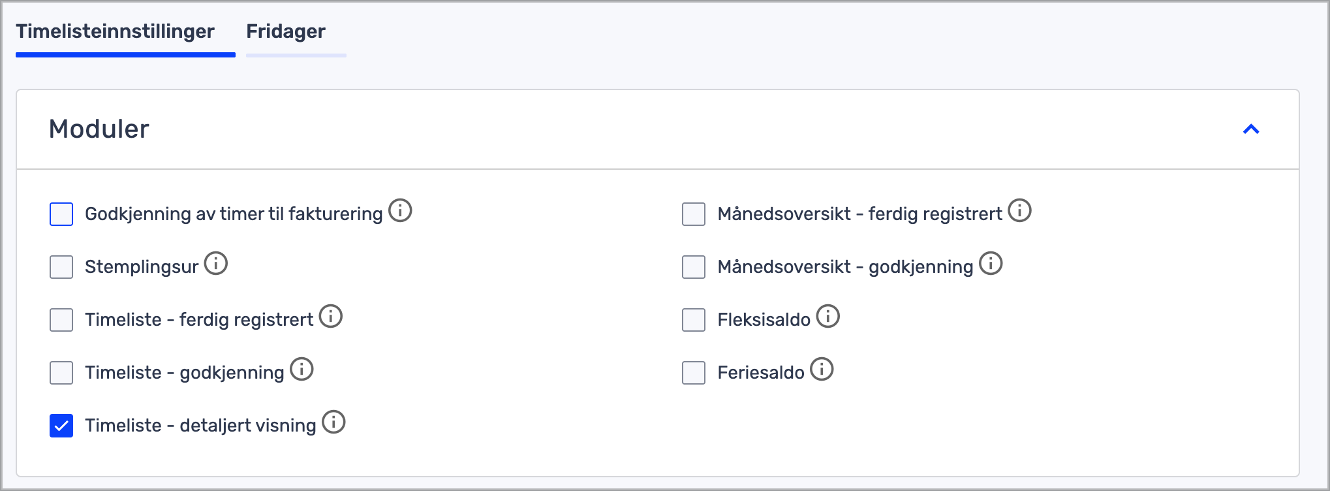1330x491 pixels.
Task: Click the Moduler section heading
Action: 99,129
